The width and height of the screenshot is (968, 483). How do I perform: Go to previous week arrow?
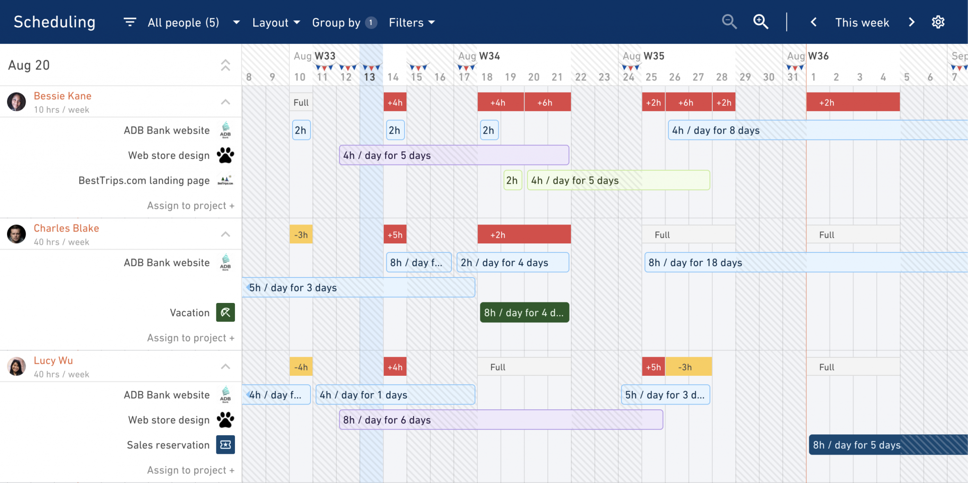(813, 22)
